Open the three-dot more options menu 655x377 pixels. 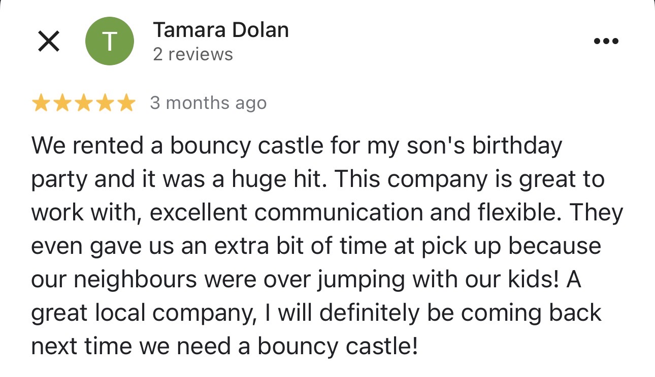click(606, 41)
